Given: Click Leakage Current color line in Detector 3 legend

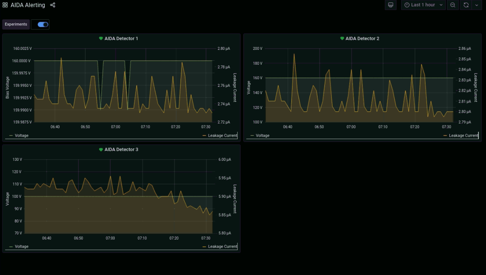Looking at the screenshot, I should pos(204,246).
